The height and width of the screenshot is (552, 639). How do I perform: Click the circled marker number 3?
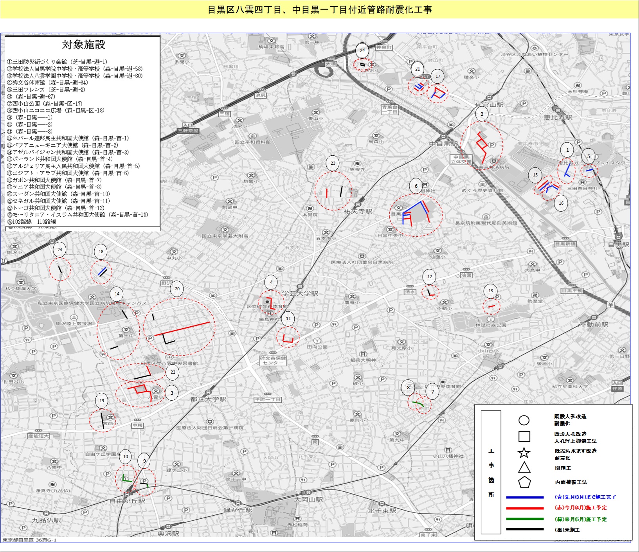pyautogui.click(x=171, y=393)
